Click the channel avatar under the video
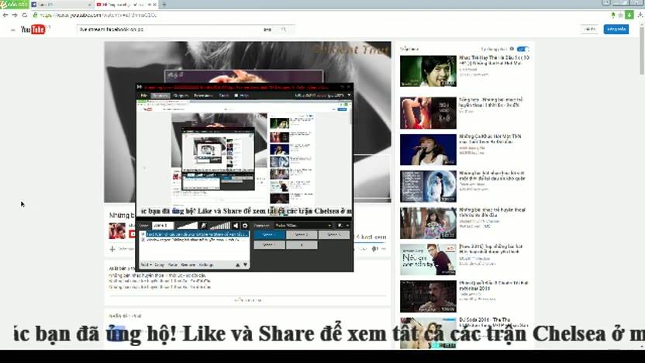Image resolution: width=645 pixels, height=363 pixels. pyautogui.click(x=117, y=231)
